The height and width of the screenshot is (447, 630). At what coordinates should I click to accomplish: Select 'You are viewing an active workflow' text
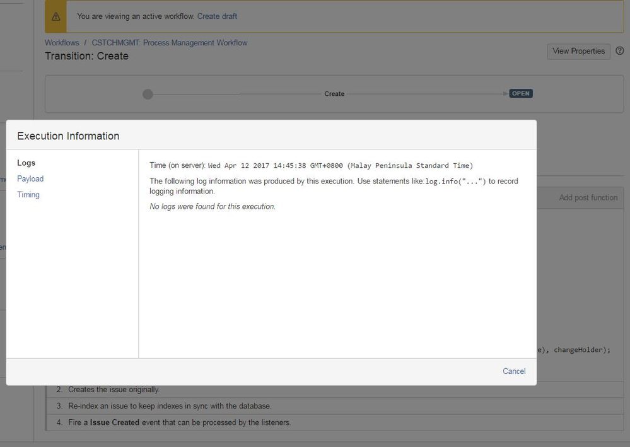(136, 16)
